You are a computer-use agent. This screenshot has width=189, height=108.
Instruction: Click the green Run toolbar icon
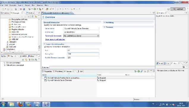(x=35, y=9)
